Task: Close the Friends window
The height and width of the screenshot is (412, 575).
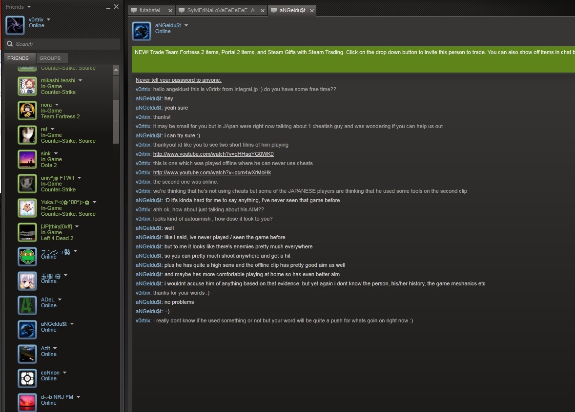Action: coord(116,7)
